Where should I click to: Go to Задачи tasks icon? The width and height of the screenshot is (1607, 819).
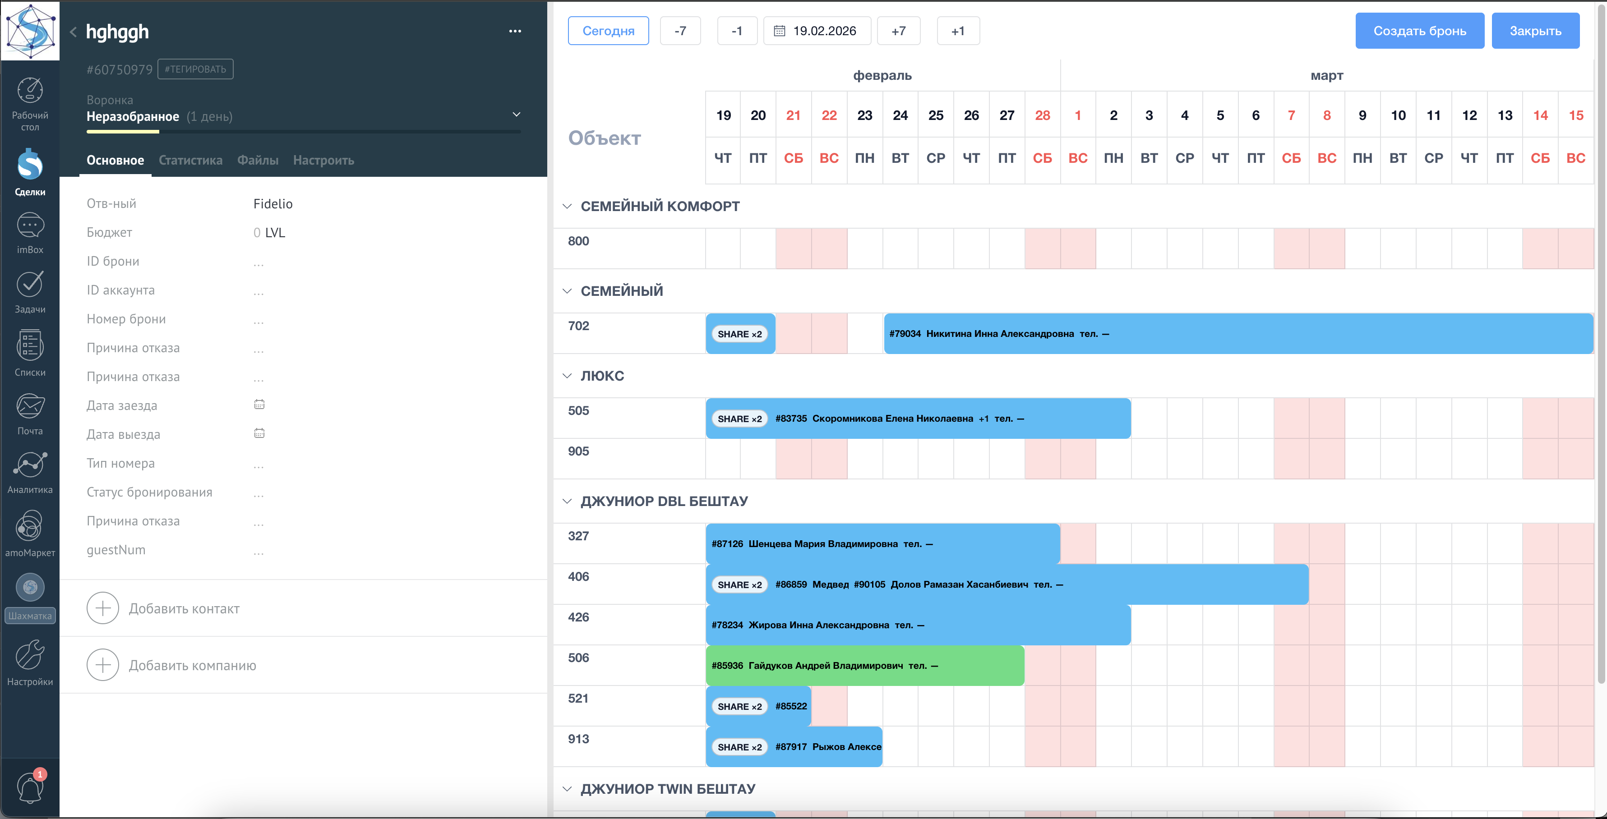[30, 285]
